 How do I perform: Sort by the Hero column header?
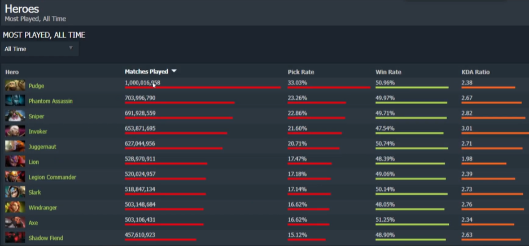coord(12,72)
